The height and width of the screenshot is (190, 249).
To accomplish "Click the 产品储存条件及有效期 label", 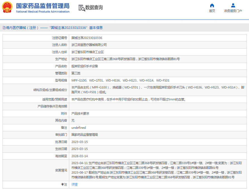I will pyautogui.click(x=52, y=106).
